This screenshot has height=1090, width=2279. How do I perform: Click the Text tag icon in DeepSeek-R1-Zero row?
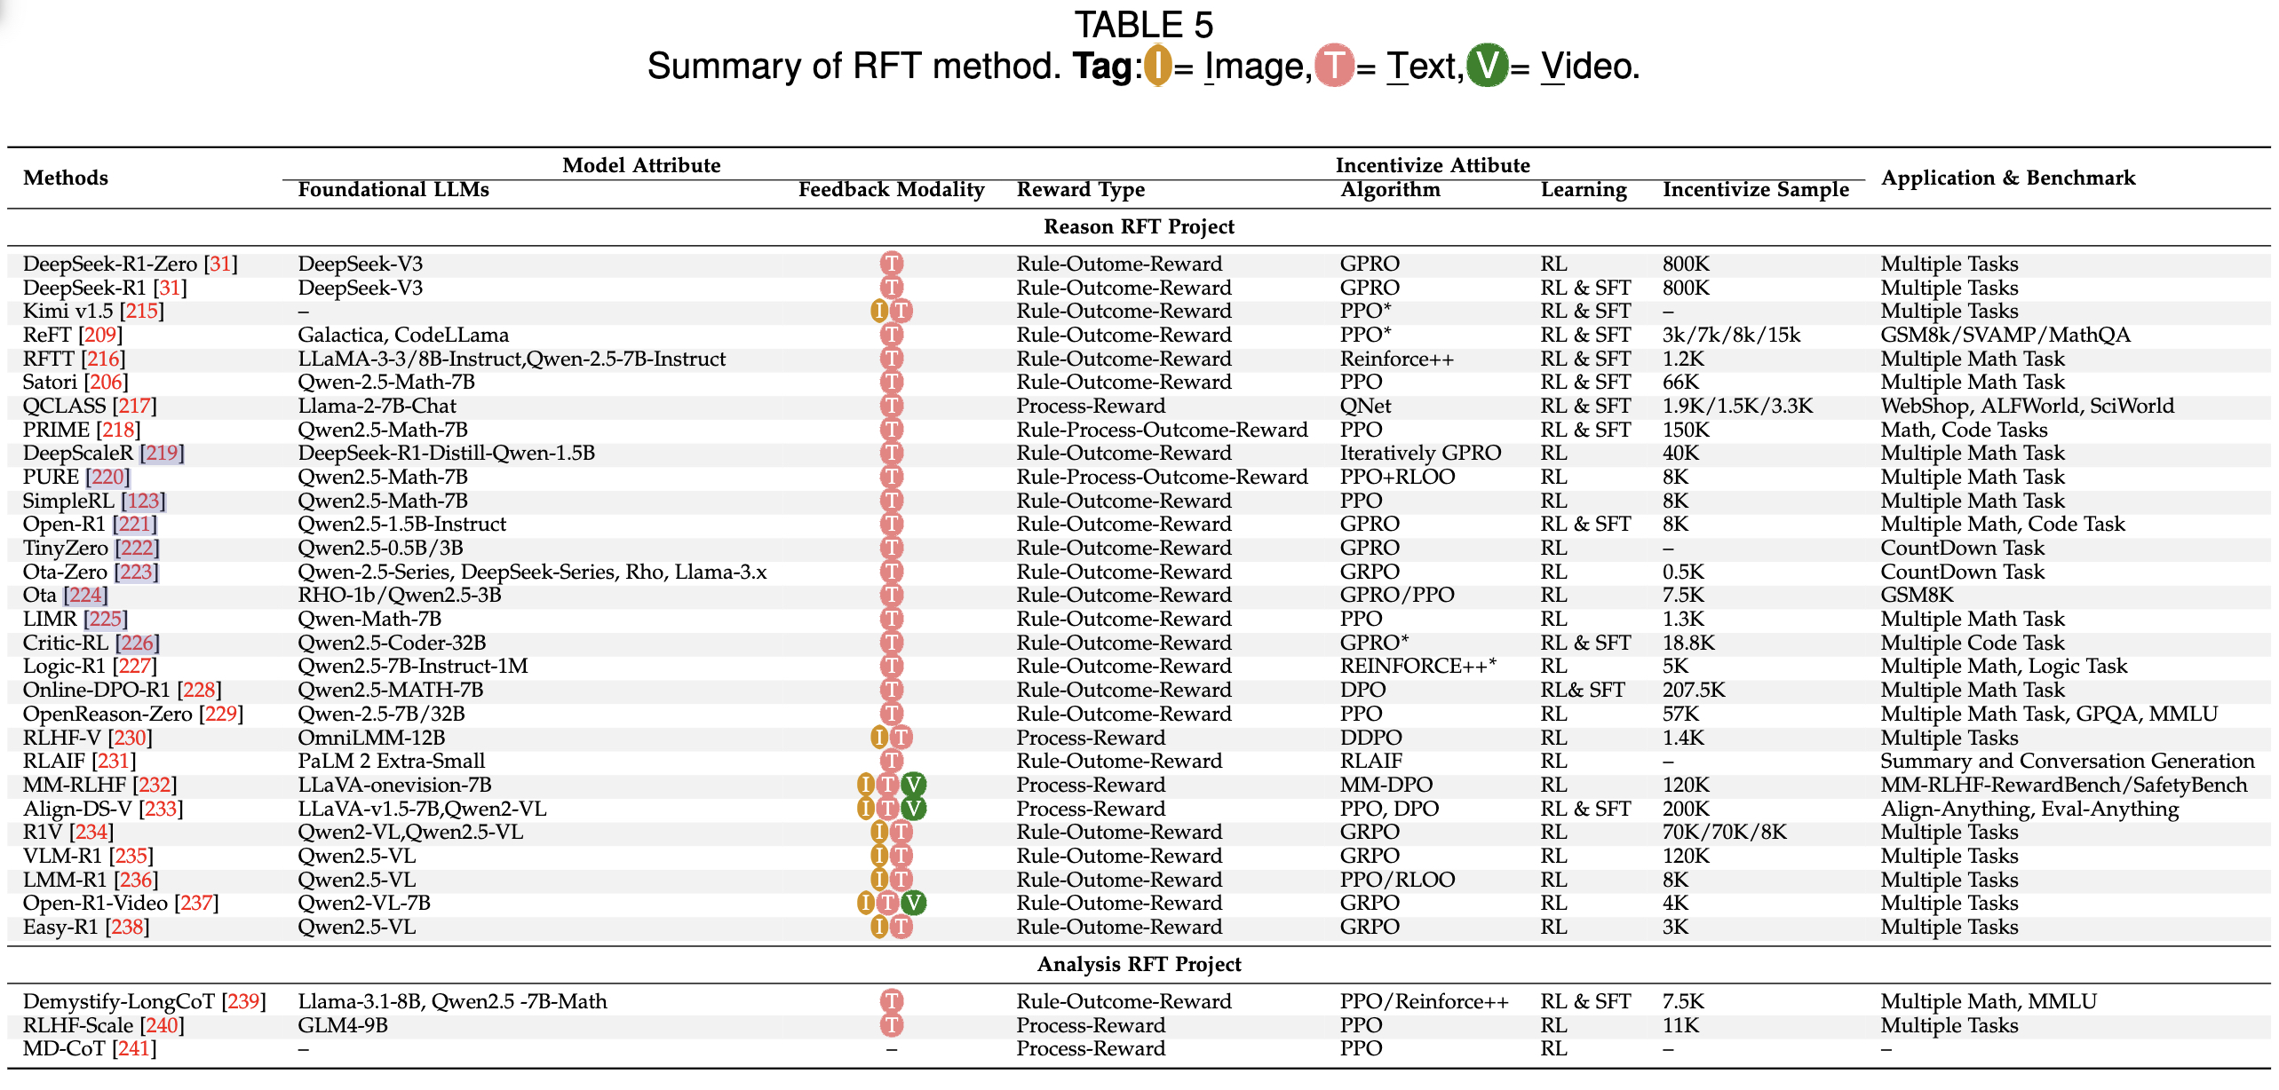(892, 264)
